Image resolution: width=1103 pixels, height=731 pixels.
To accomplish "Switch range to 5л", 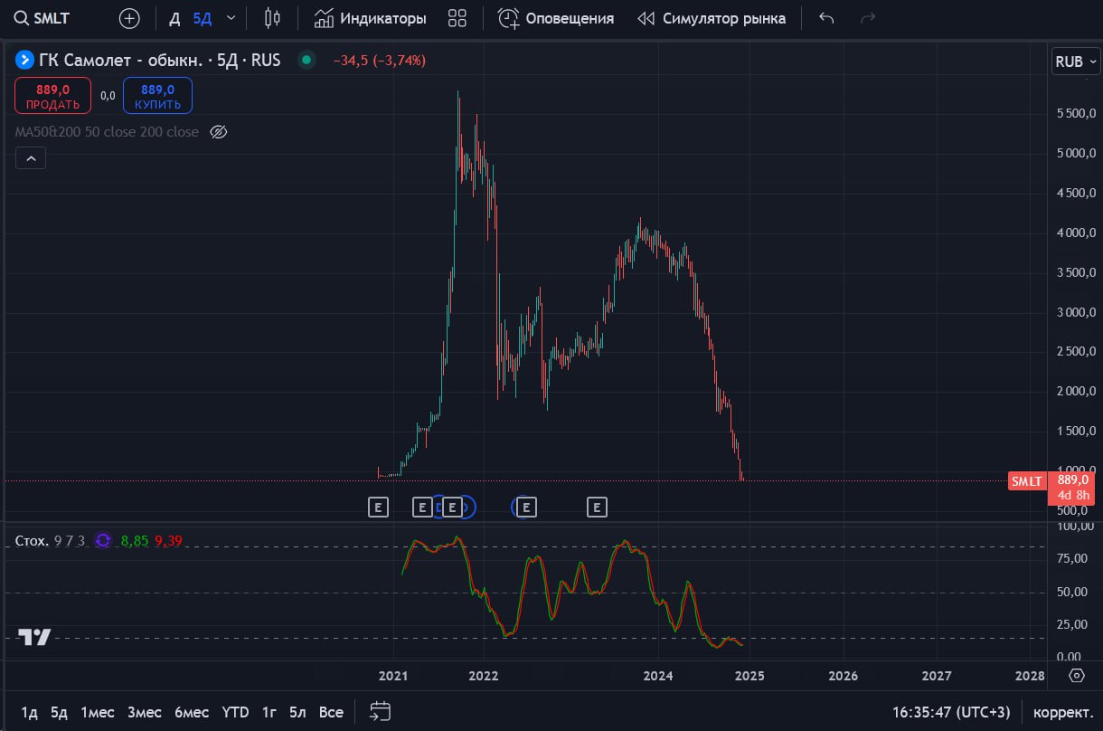I will (297, 712).
